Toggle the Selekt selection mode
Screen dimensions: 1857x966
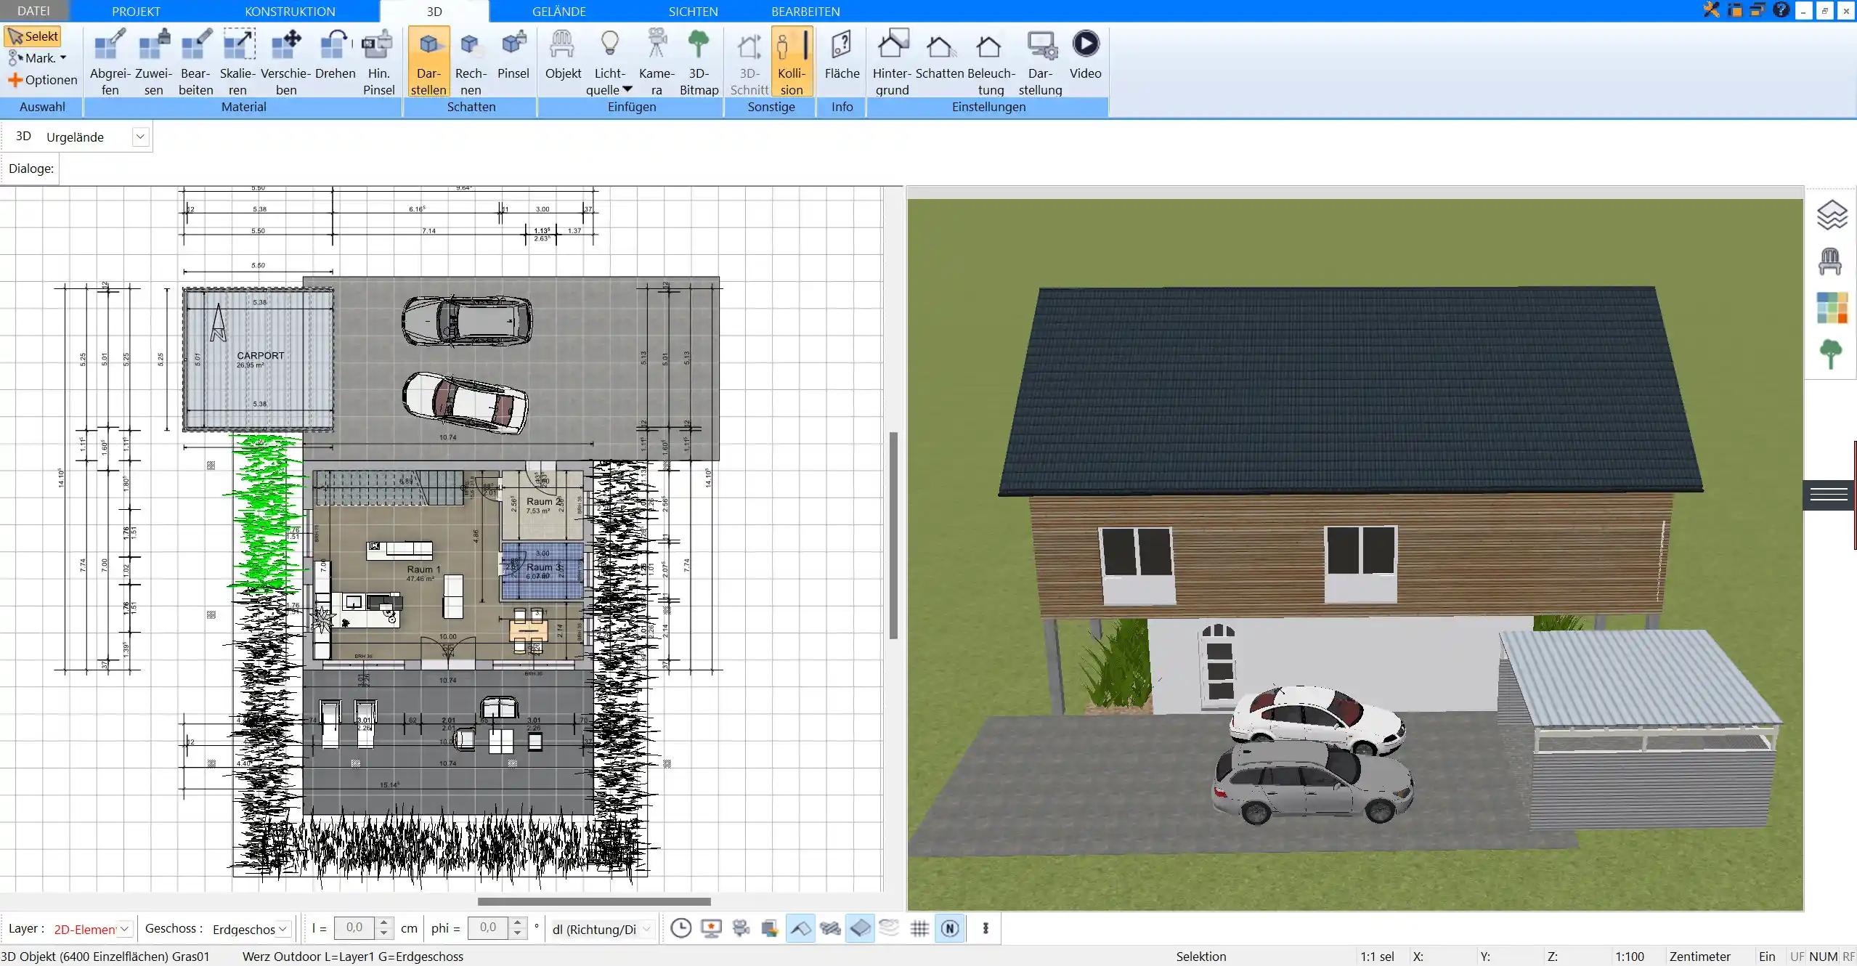point(33,36)
